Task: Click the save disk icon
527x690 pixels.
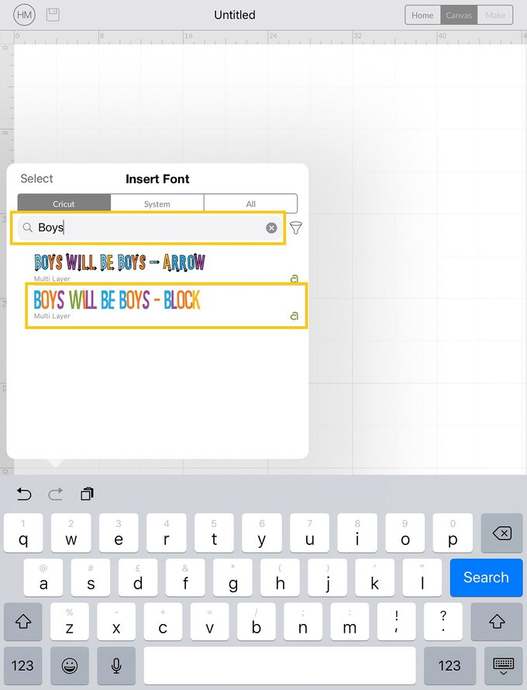Action: (53, 15)
